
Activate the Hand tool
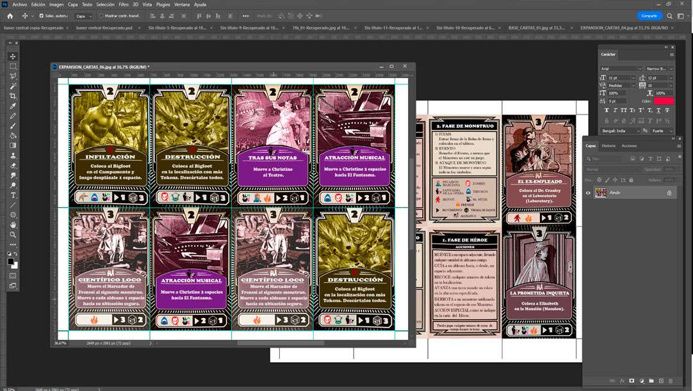coord(13,225)
